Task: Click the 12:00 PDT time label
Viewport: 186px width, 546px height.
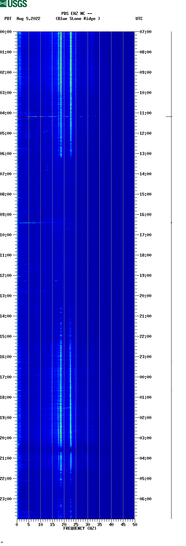Action: coord(6,276)
